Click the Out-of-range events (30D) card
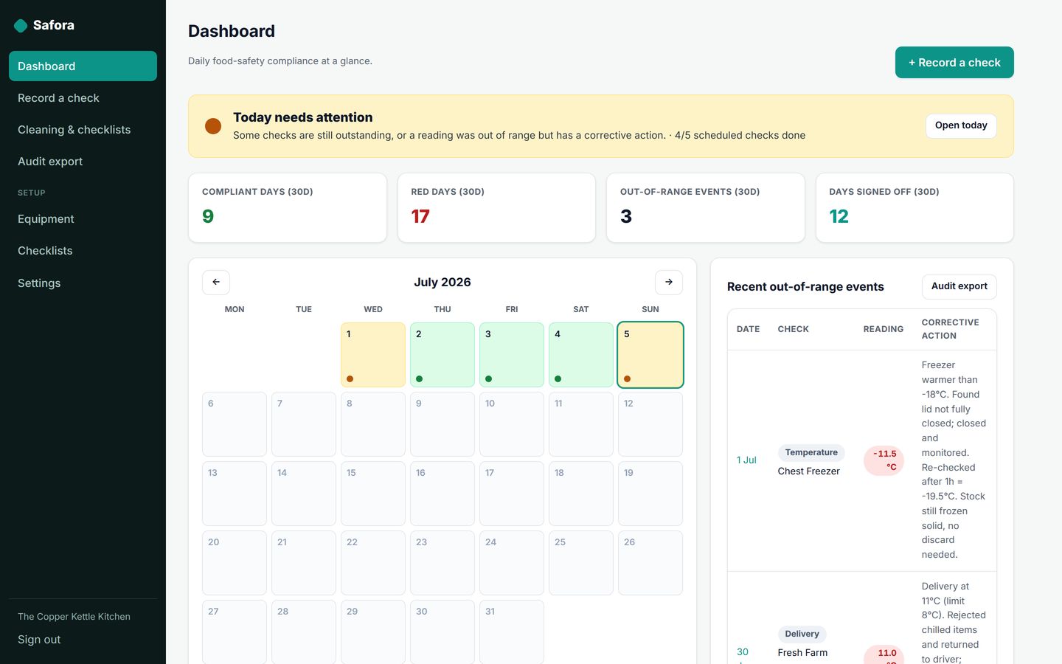The image size is (1062, 664). pos(706,208)
